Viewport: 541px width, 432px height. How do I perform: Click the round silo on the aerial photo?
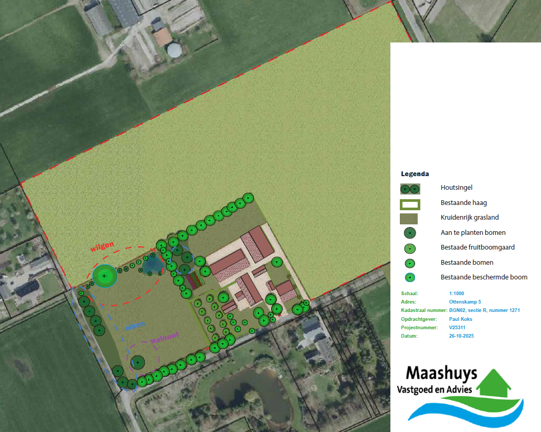(175, 50)
